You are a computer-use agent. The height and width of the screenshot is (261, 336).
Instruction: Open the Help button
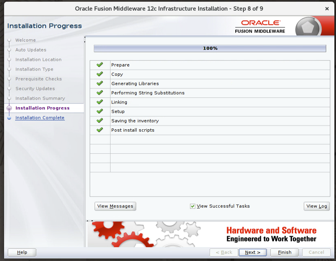pyautogui.click(x=22, y=252)
